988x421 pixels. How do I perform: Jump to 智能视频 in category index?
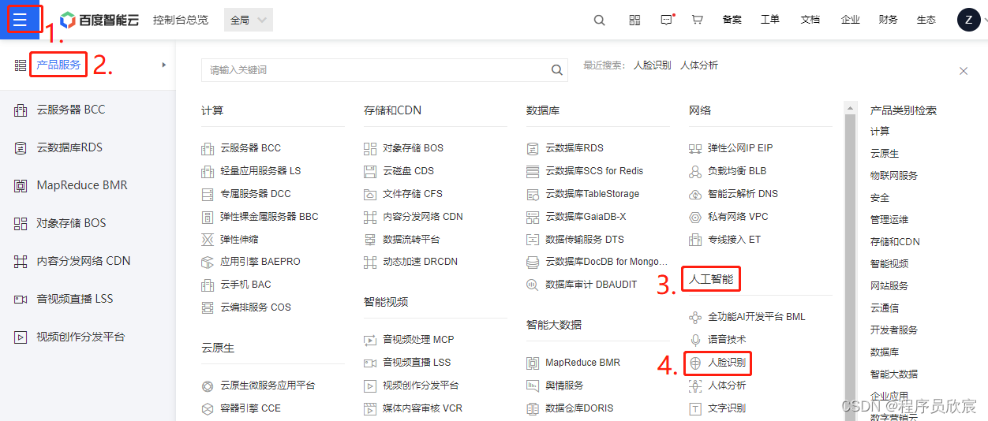click(889, 264)
